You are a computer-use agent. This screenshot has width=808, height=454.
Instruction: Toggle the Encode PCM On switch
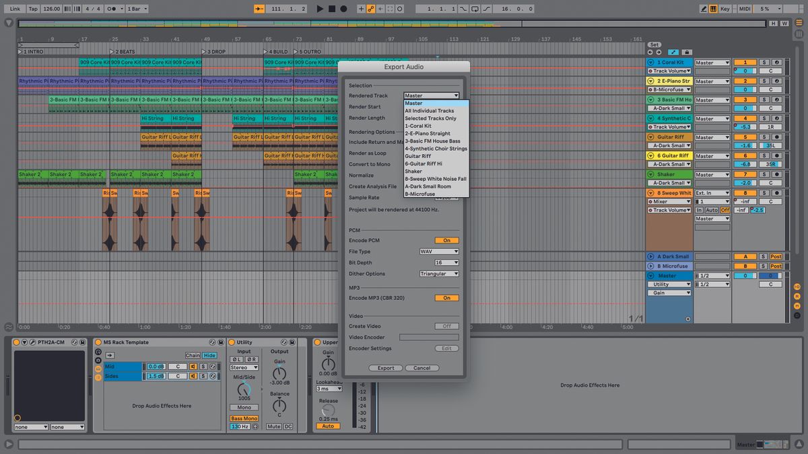pyautogui.click(x=446, y=240)
